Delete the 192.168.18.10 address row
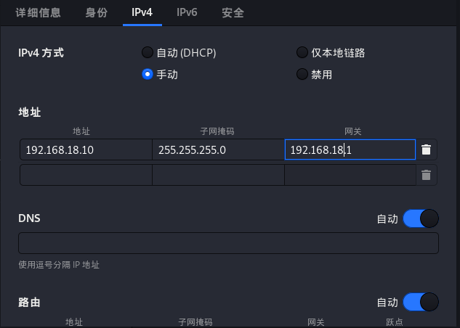The image size is (460, 328). pyautogui.click(x=427, y=149)
